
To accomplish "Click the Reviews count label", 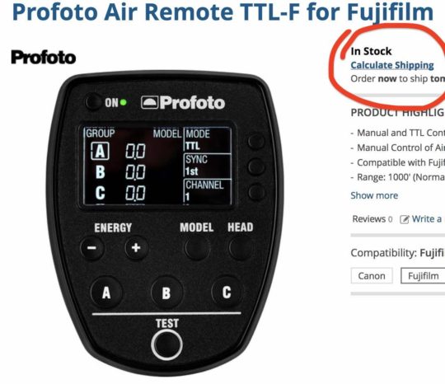I will [x=372, y=219].
